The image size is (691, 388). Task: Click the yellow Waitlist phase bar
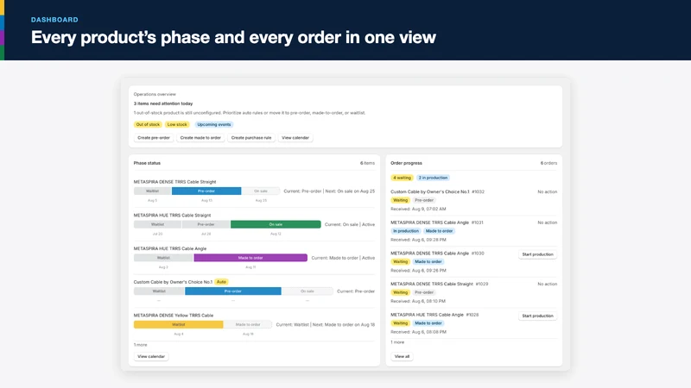click(179, 325)
